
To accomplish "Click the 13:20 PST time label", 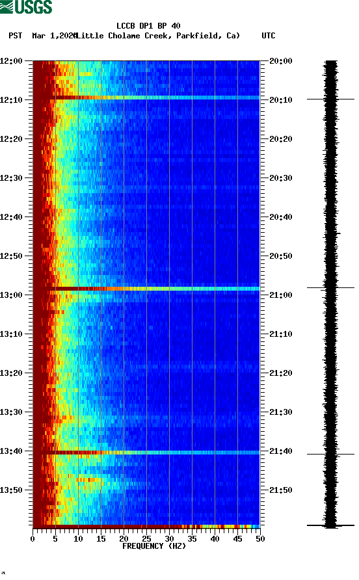I will point(11,373).
